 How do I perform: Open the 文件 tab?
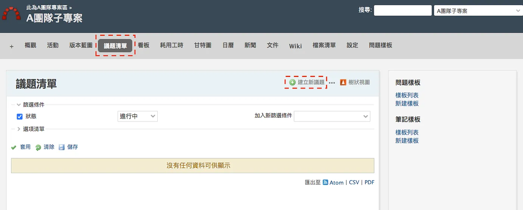[x=273, y=45]
